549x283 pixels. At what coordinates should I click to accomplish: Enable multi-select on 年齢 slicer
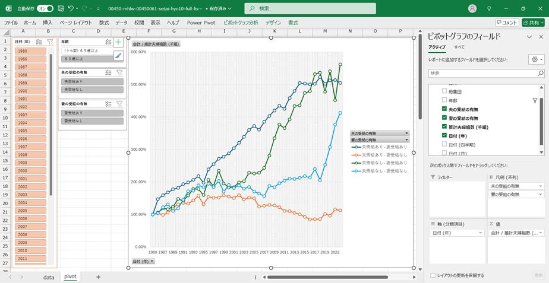108,42
